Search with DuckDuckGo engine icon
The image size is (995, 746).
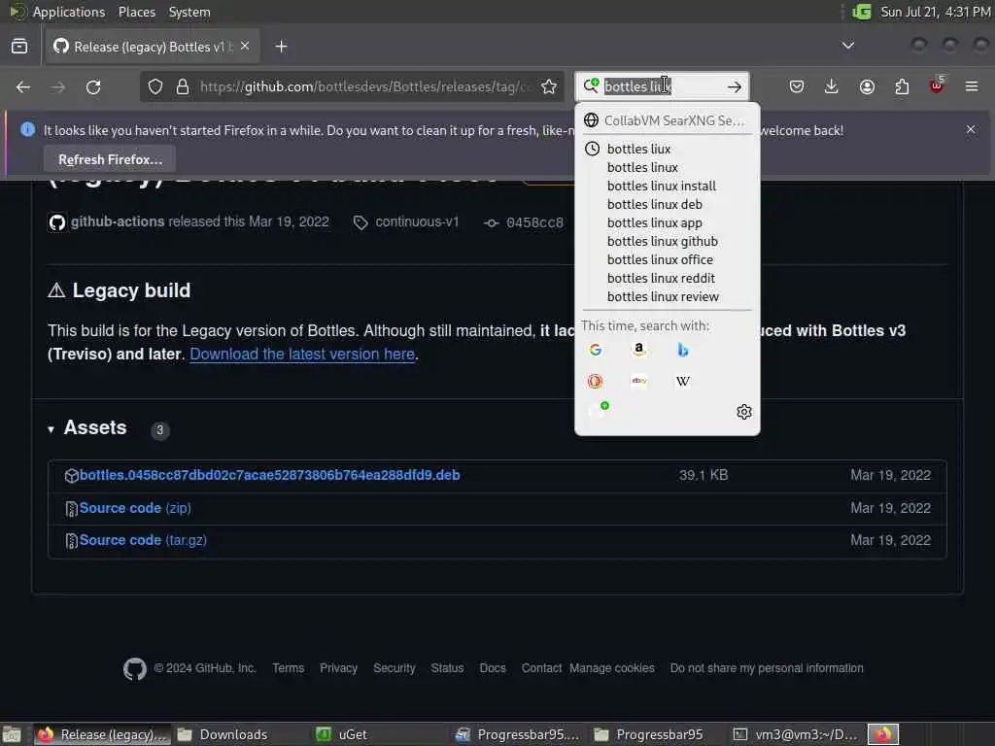click(596, 381)
